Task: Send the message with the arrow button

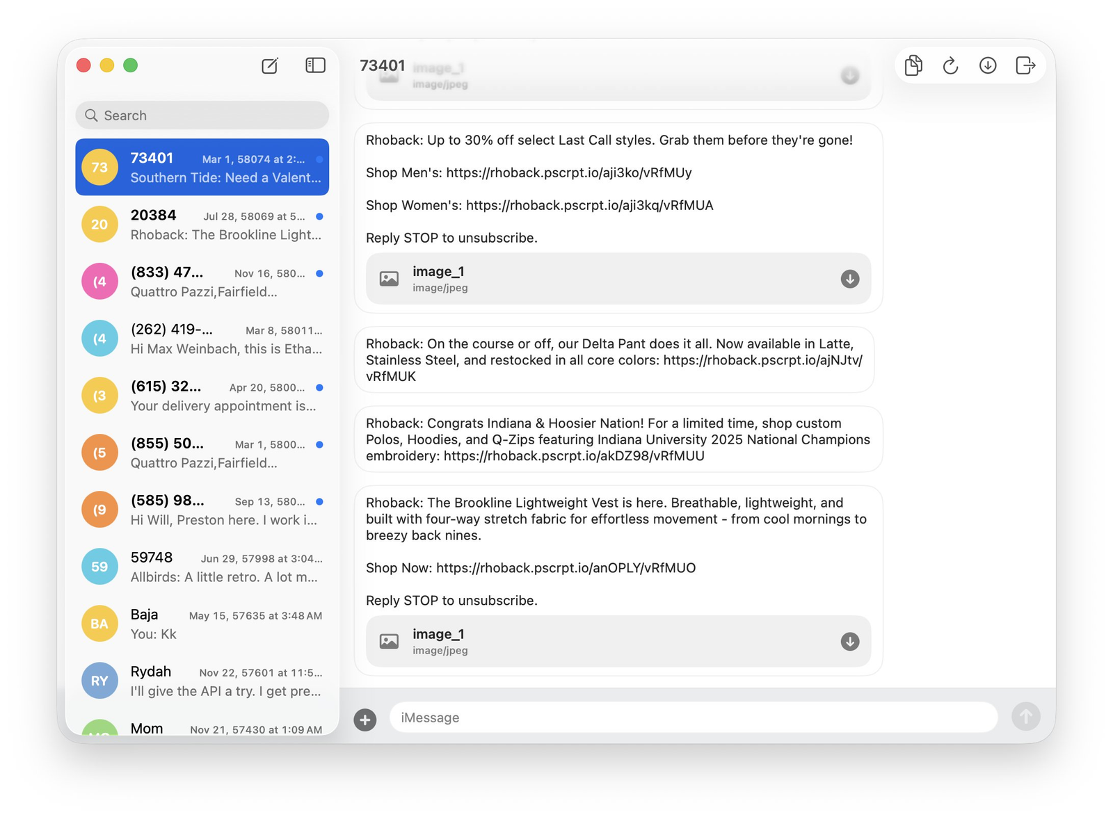Action: coord(1025,717)
